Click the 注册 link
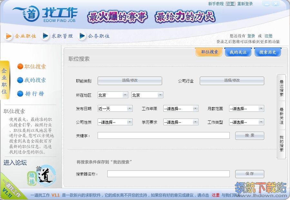Screen dimensions: 290x200 268,36
